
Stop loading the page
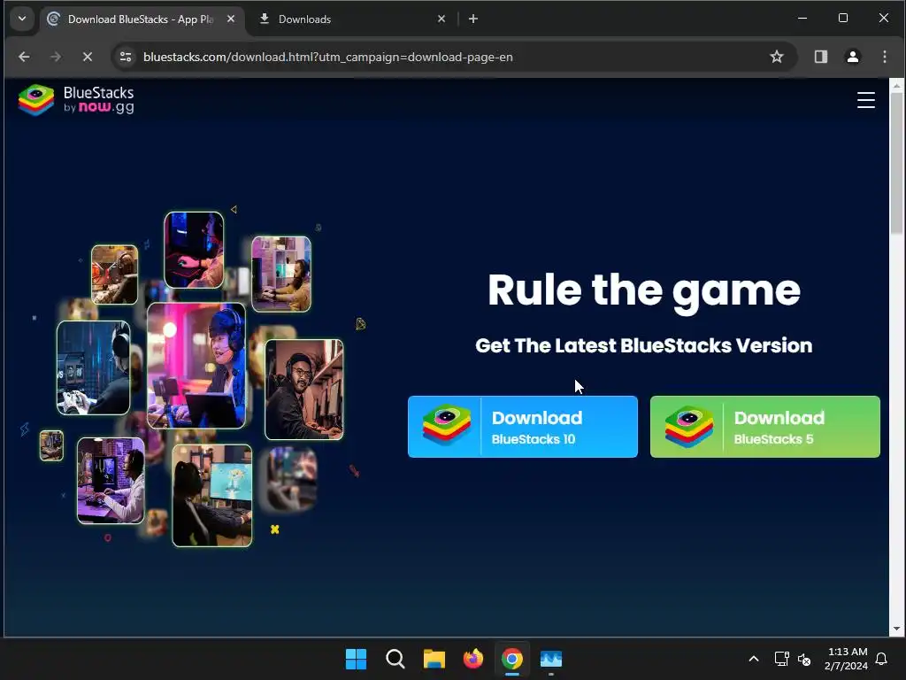(88, 57)
